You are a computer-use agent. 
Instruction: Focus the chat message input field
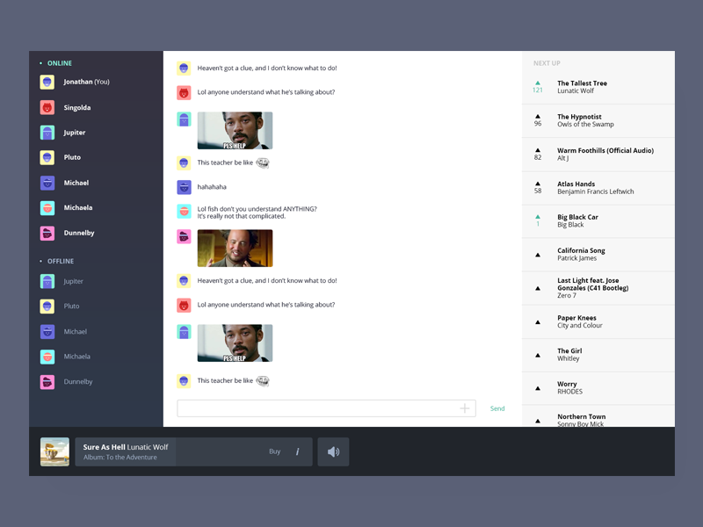point(326,408)
